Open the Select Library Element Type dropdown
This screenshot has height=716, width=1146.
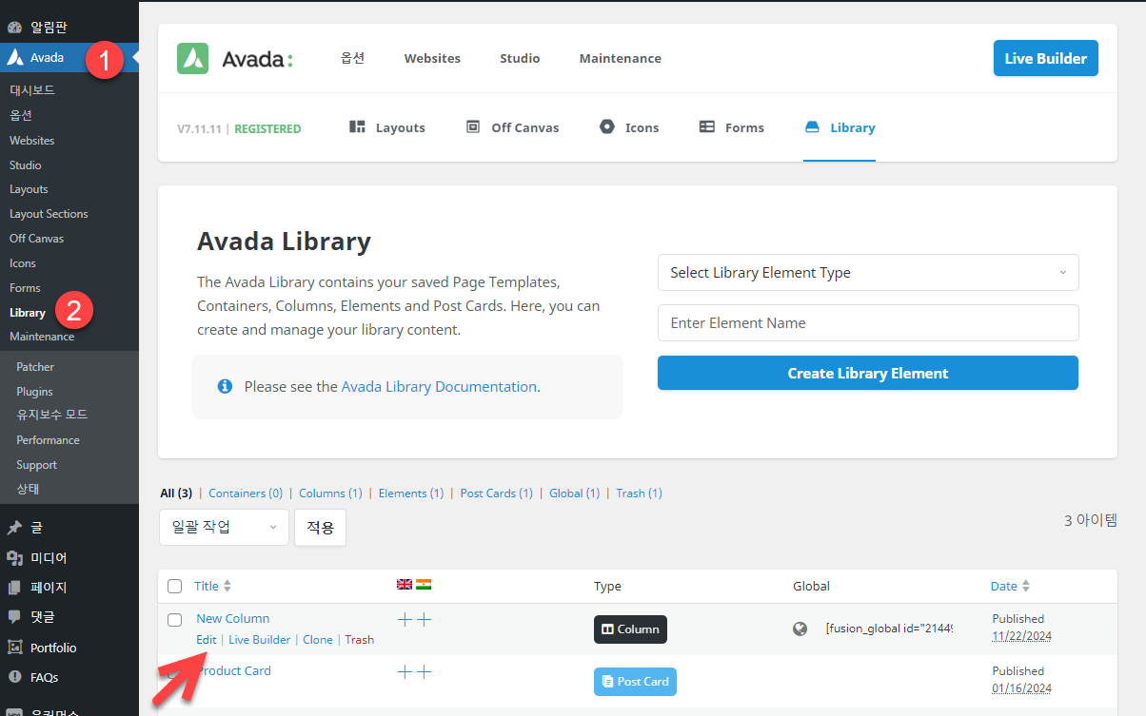(x=868, y=272)
